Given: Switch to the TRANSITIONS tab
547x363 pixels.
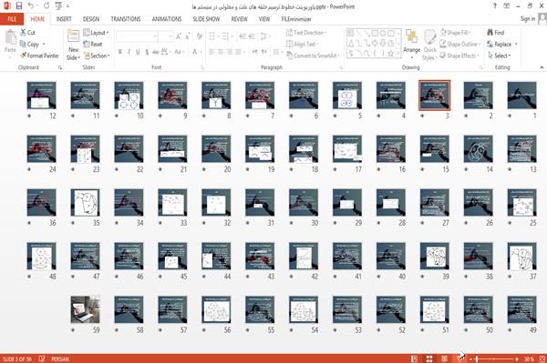Looking at the screenshot, I should coord(126,19).
